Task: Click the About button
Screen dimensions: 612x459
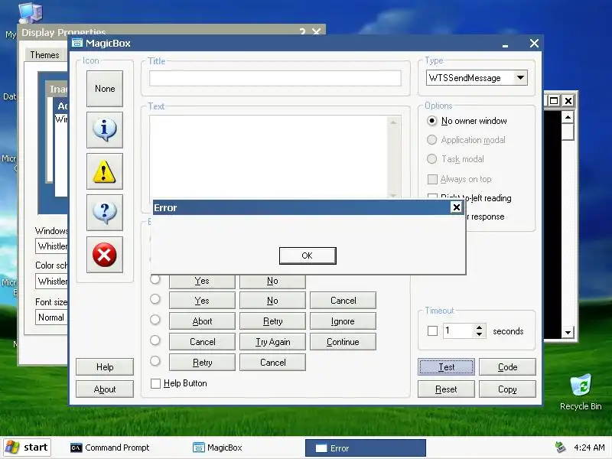Action: tap(105, 389)
